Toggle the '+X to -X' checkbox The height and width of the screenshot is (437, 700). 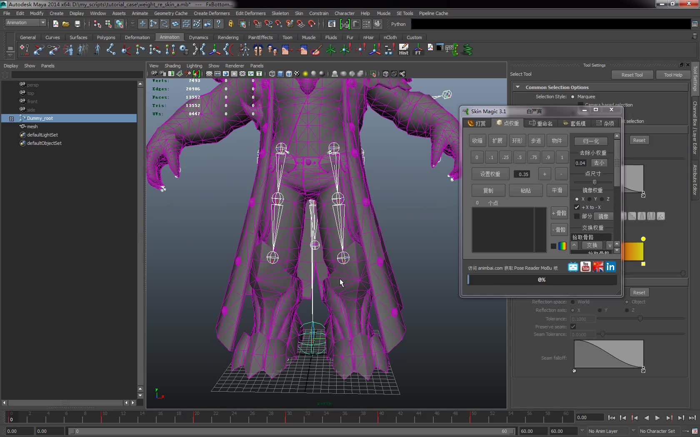577,207
